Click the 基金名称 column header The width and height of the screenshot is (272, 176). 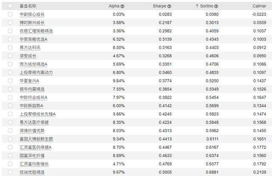[28, 6]
